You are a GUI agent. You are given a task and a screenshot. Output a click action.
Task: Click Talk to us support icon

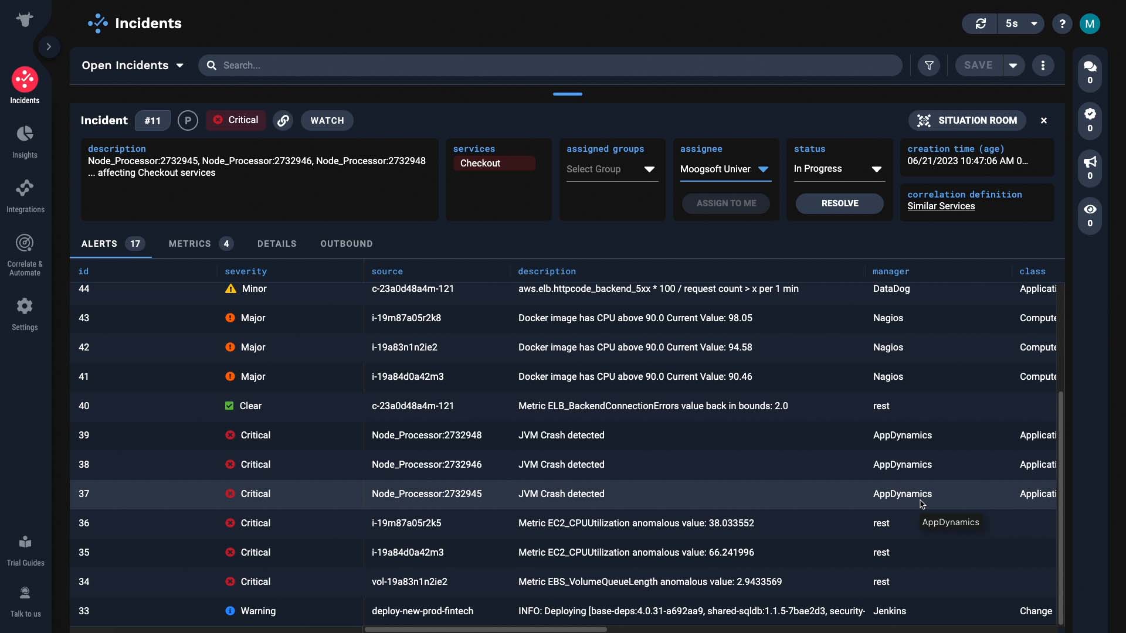(x=25, y=601)
